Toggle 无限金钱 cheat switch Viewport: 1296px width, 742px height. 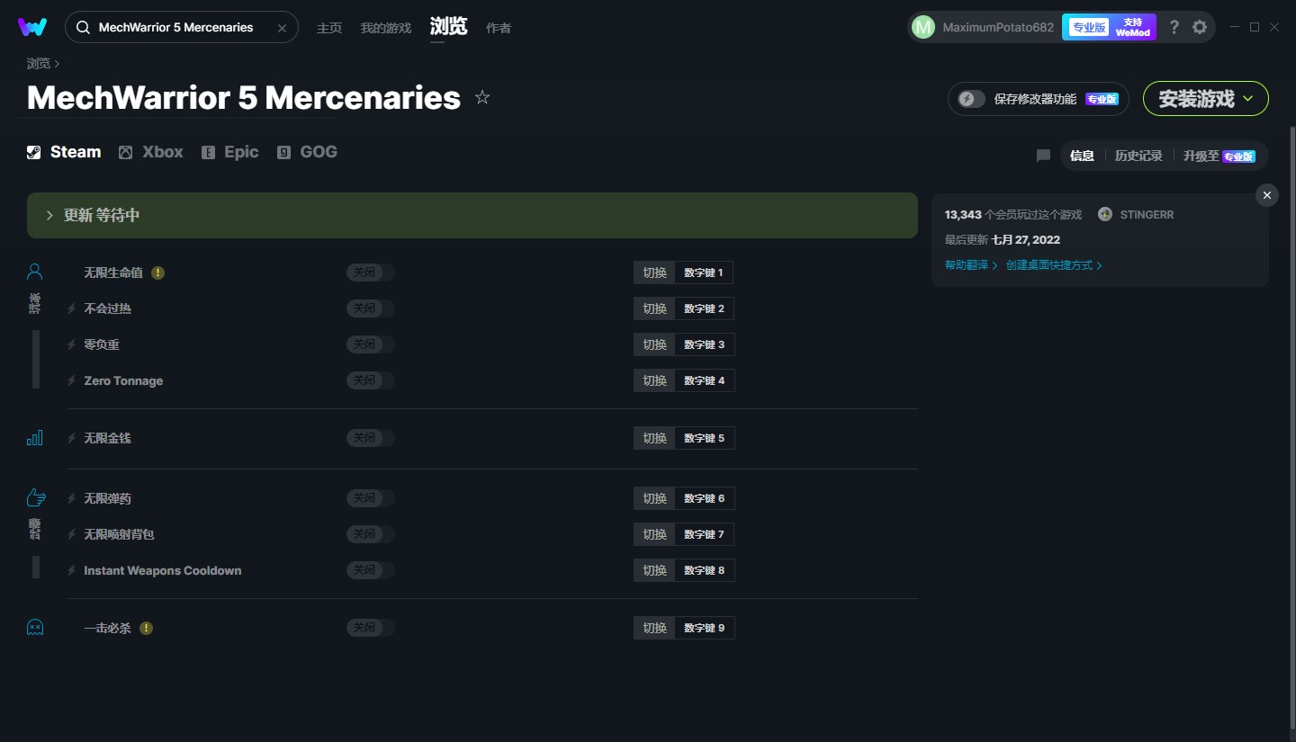(371, 438)
